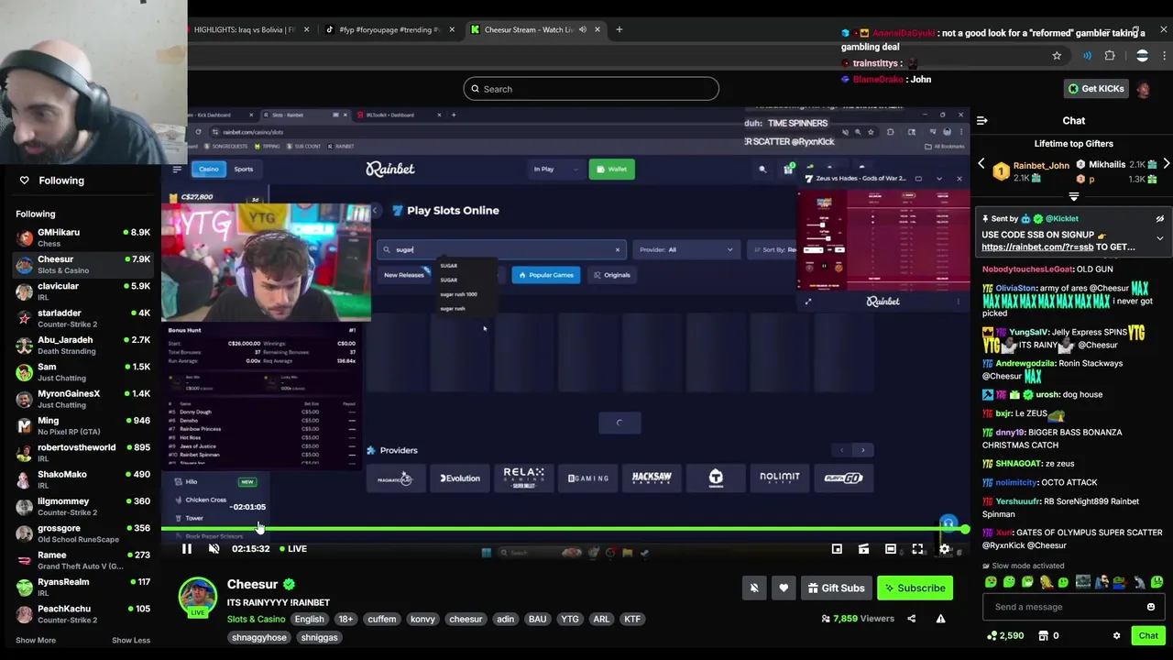Screen dimensions: 1173x660
Task: Expand the top gifters leaderboard
Action: click(1073, 197)
